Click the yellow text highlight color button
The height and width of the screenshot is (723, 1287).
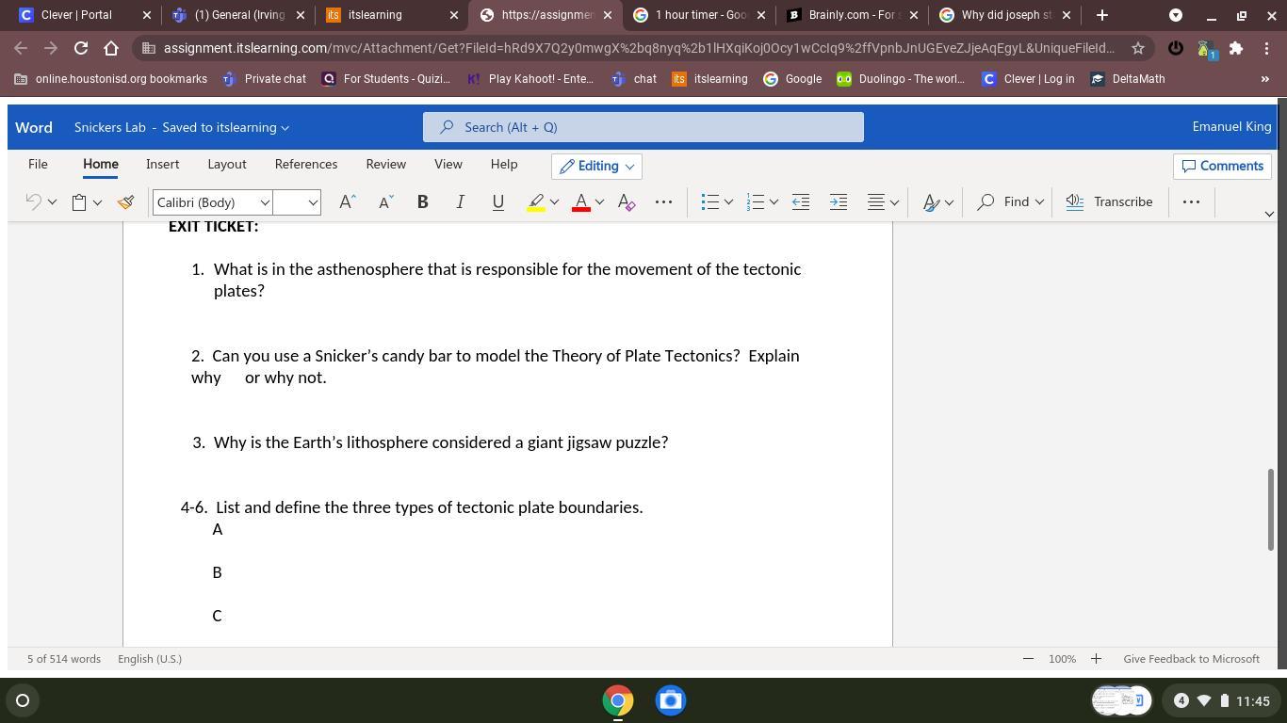point(535,201)
